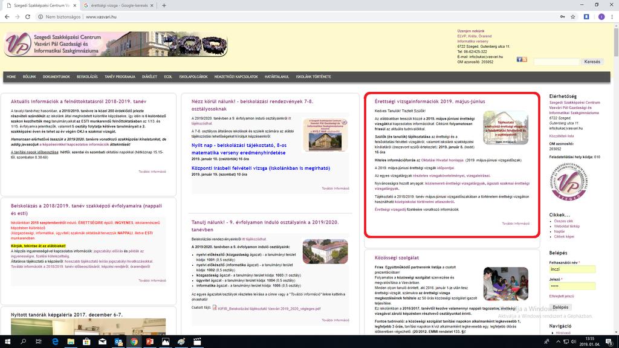Image resolution: width=619 pixels, height=348 pixels.
Task: Open the Chrome profile avatar
Action: point(601,17)
